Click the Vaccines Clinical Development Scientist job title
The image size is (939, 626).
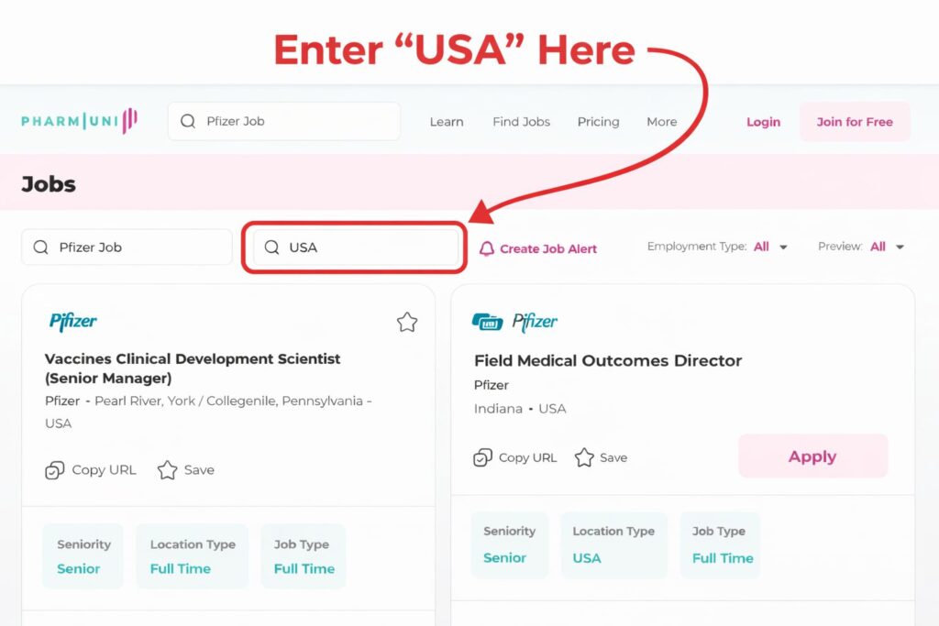(193, 368)
